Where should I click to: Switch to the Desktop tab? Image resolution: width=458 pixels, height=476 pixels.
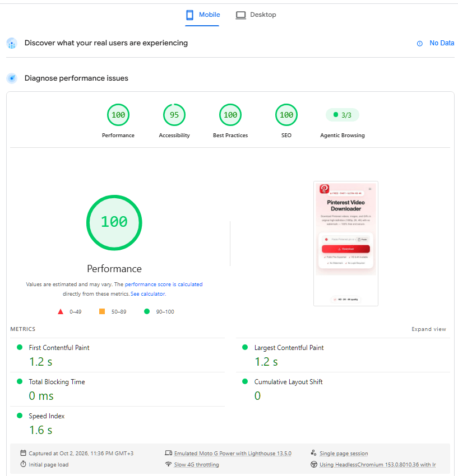[x=256, y=15]
